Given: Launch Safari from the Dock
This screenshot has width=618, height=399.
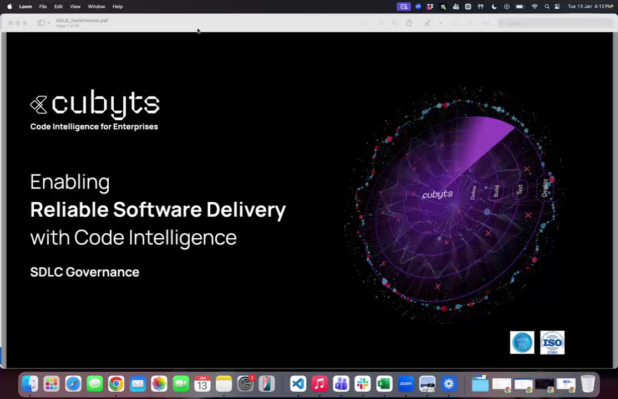Looking at the screenshot, I should (x=73, y=383).
